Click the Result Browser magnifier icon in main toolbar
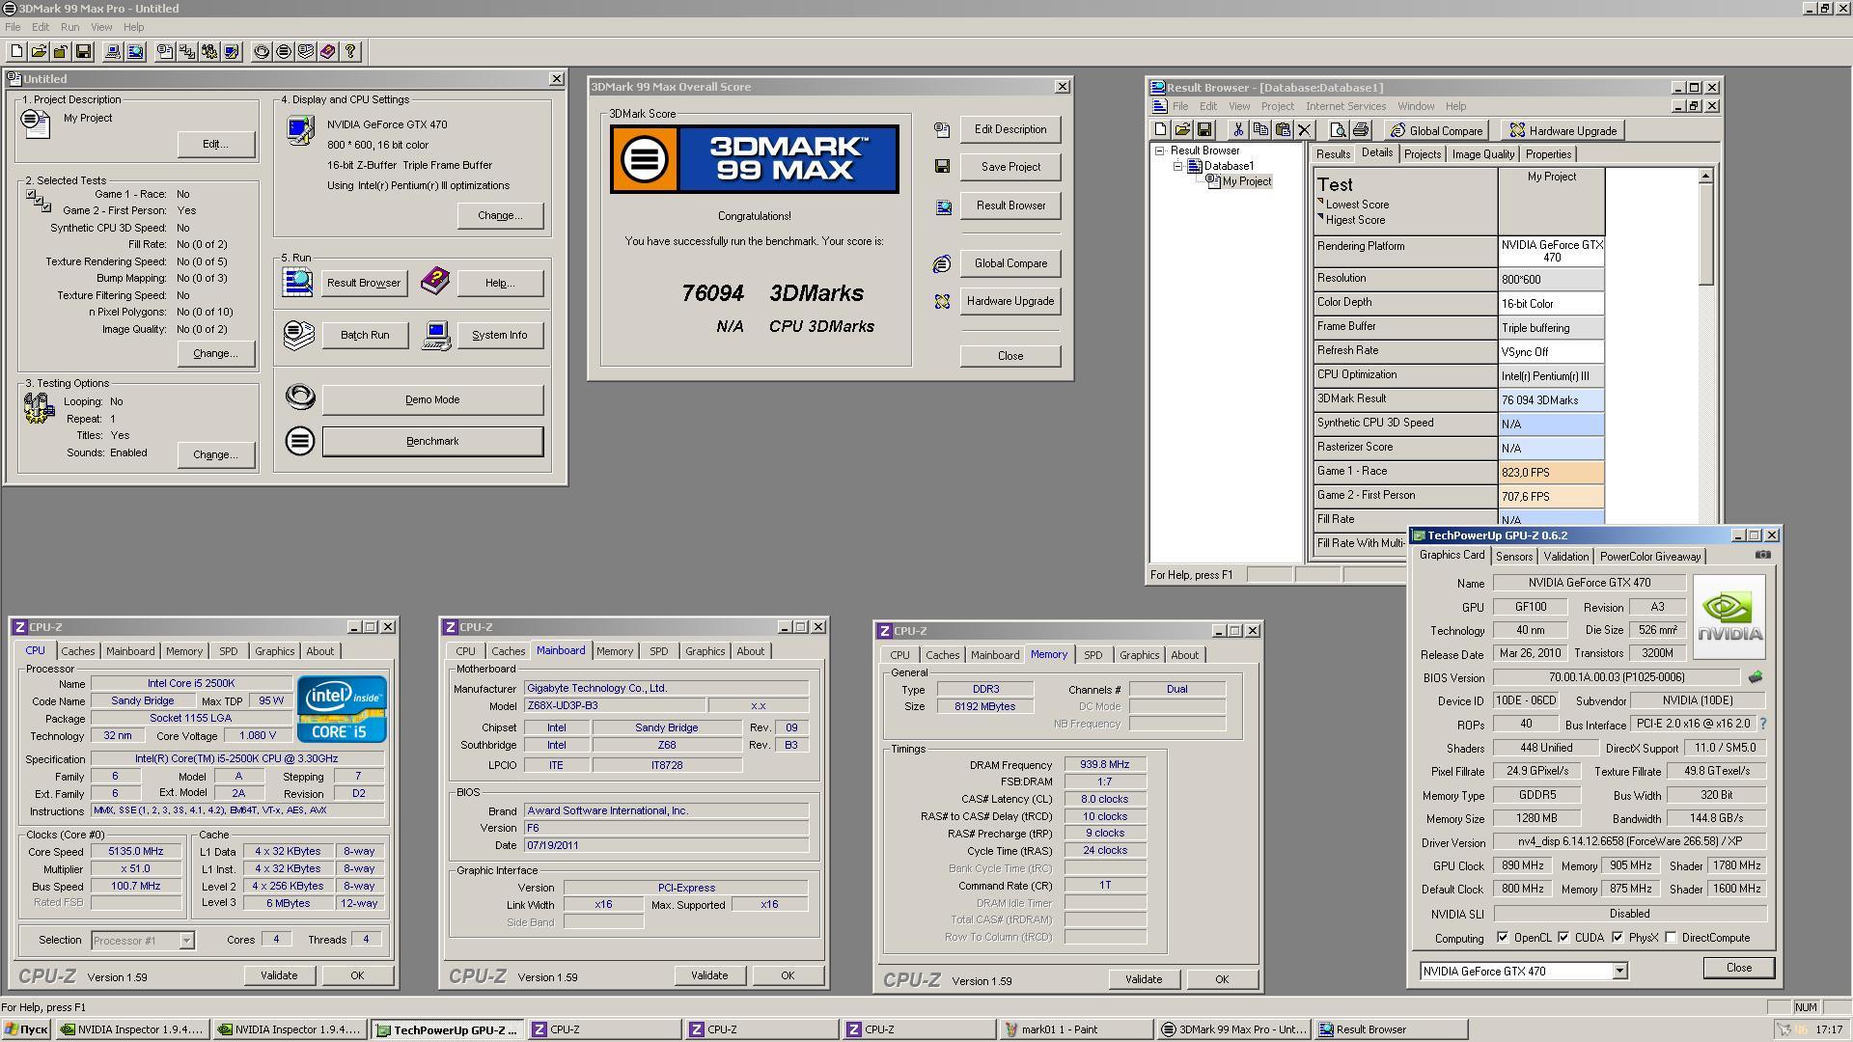 pyautogui.click(x=135, y=52)
